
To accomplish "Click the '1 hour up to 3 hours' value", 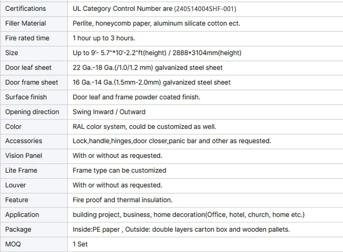I will (x=104, y=38).
